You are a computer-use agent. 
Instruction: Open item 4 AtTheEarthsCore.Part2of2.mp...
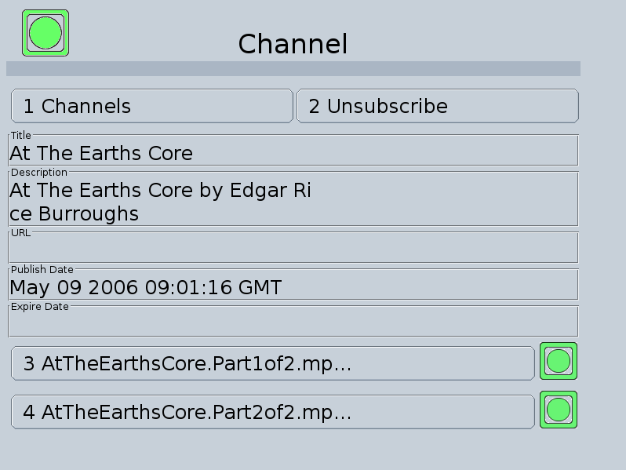273,412
